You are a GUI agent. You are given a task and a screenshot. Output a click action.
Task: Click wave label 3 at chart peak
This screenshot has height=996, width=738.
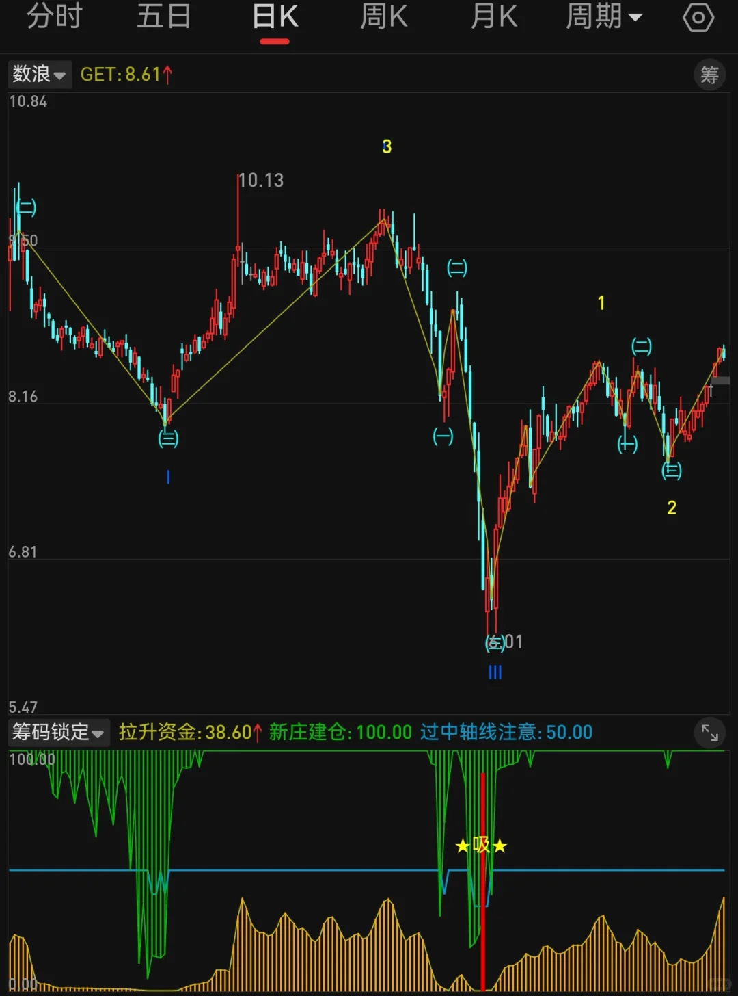point(387,146)
